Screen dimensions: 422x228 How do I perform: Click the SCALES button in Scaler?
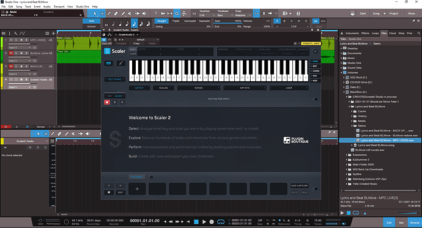coord(163,88)
